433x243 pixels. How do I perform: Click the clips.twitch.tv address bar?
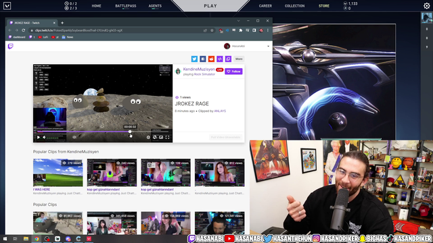[116, 30]
